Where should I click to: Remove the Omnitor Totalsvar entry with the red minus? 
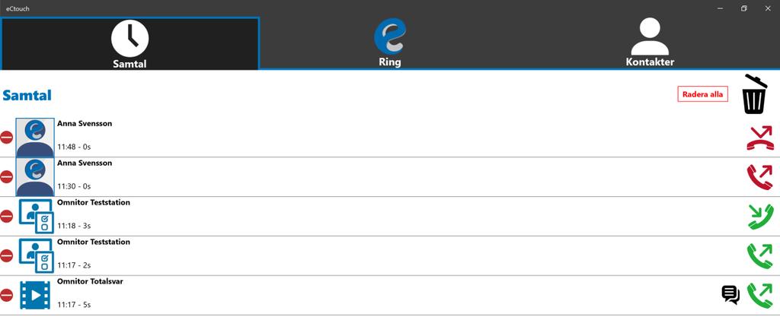[x=6, y=295]
